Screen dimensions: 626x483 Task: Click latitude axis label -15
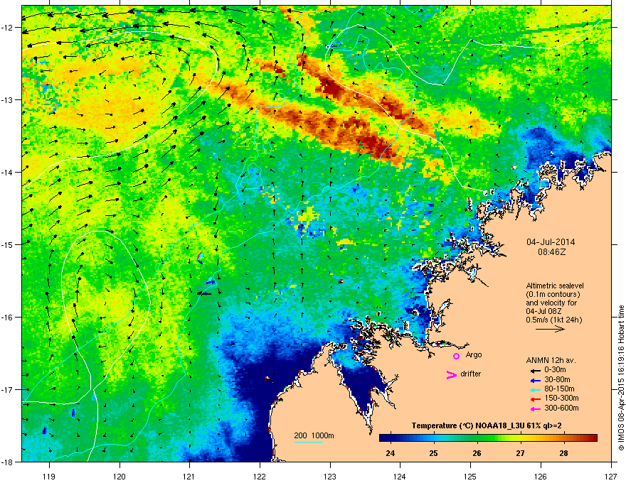tap(7, 244)
